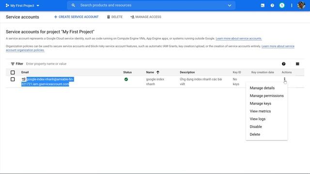310x174 pixels.
Task: Focus the Enter property name or value filter
Action: (x=46, y=64)
